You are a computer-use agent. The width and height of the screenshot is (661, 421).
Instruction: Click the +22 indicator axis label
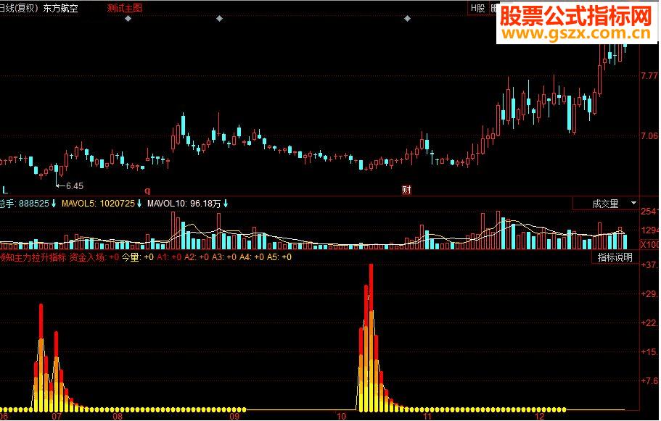pyautogui.click(x=649, y=323)
